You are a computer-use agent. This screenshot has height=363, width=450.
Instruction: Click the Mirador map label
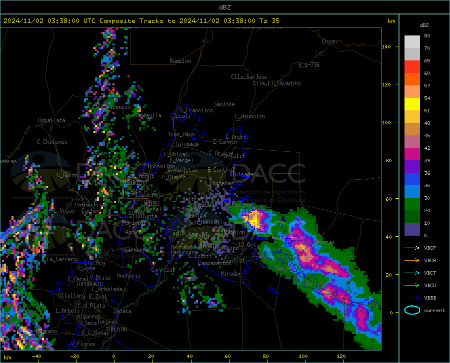click(x=231, y=274)
